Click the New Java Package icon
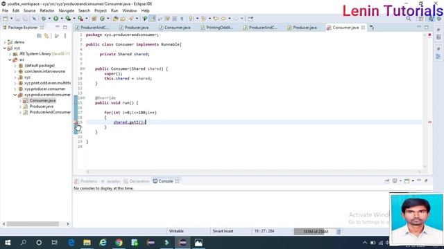Image resolution: width=444 pixels, height=249 pixels. [x=94, y=19]
